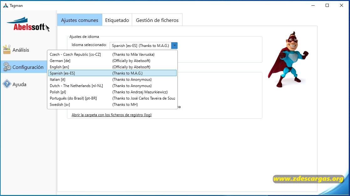Image resolution: width=350 pixels, height=196 pixels.
Task: Open the Etiquetado tab
Action: point(117,20)
